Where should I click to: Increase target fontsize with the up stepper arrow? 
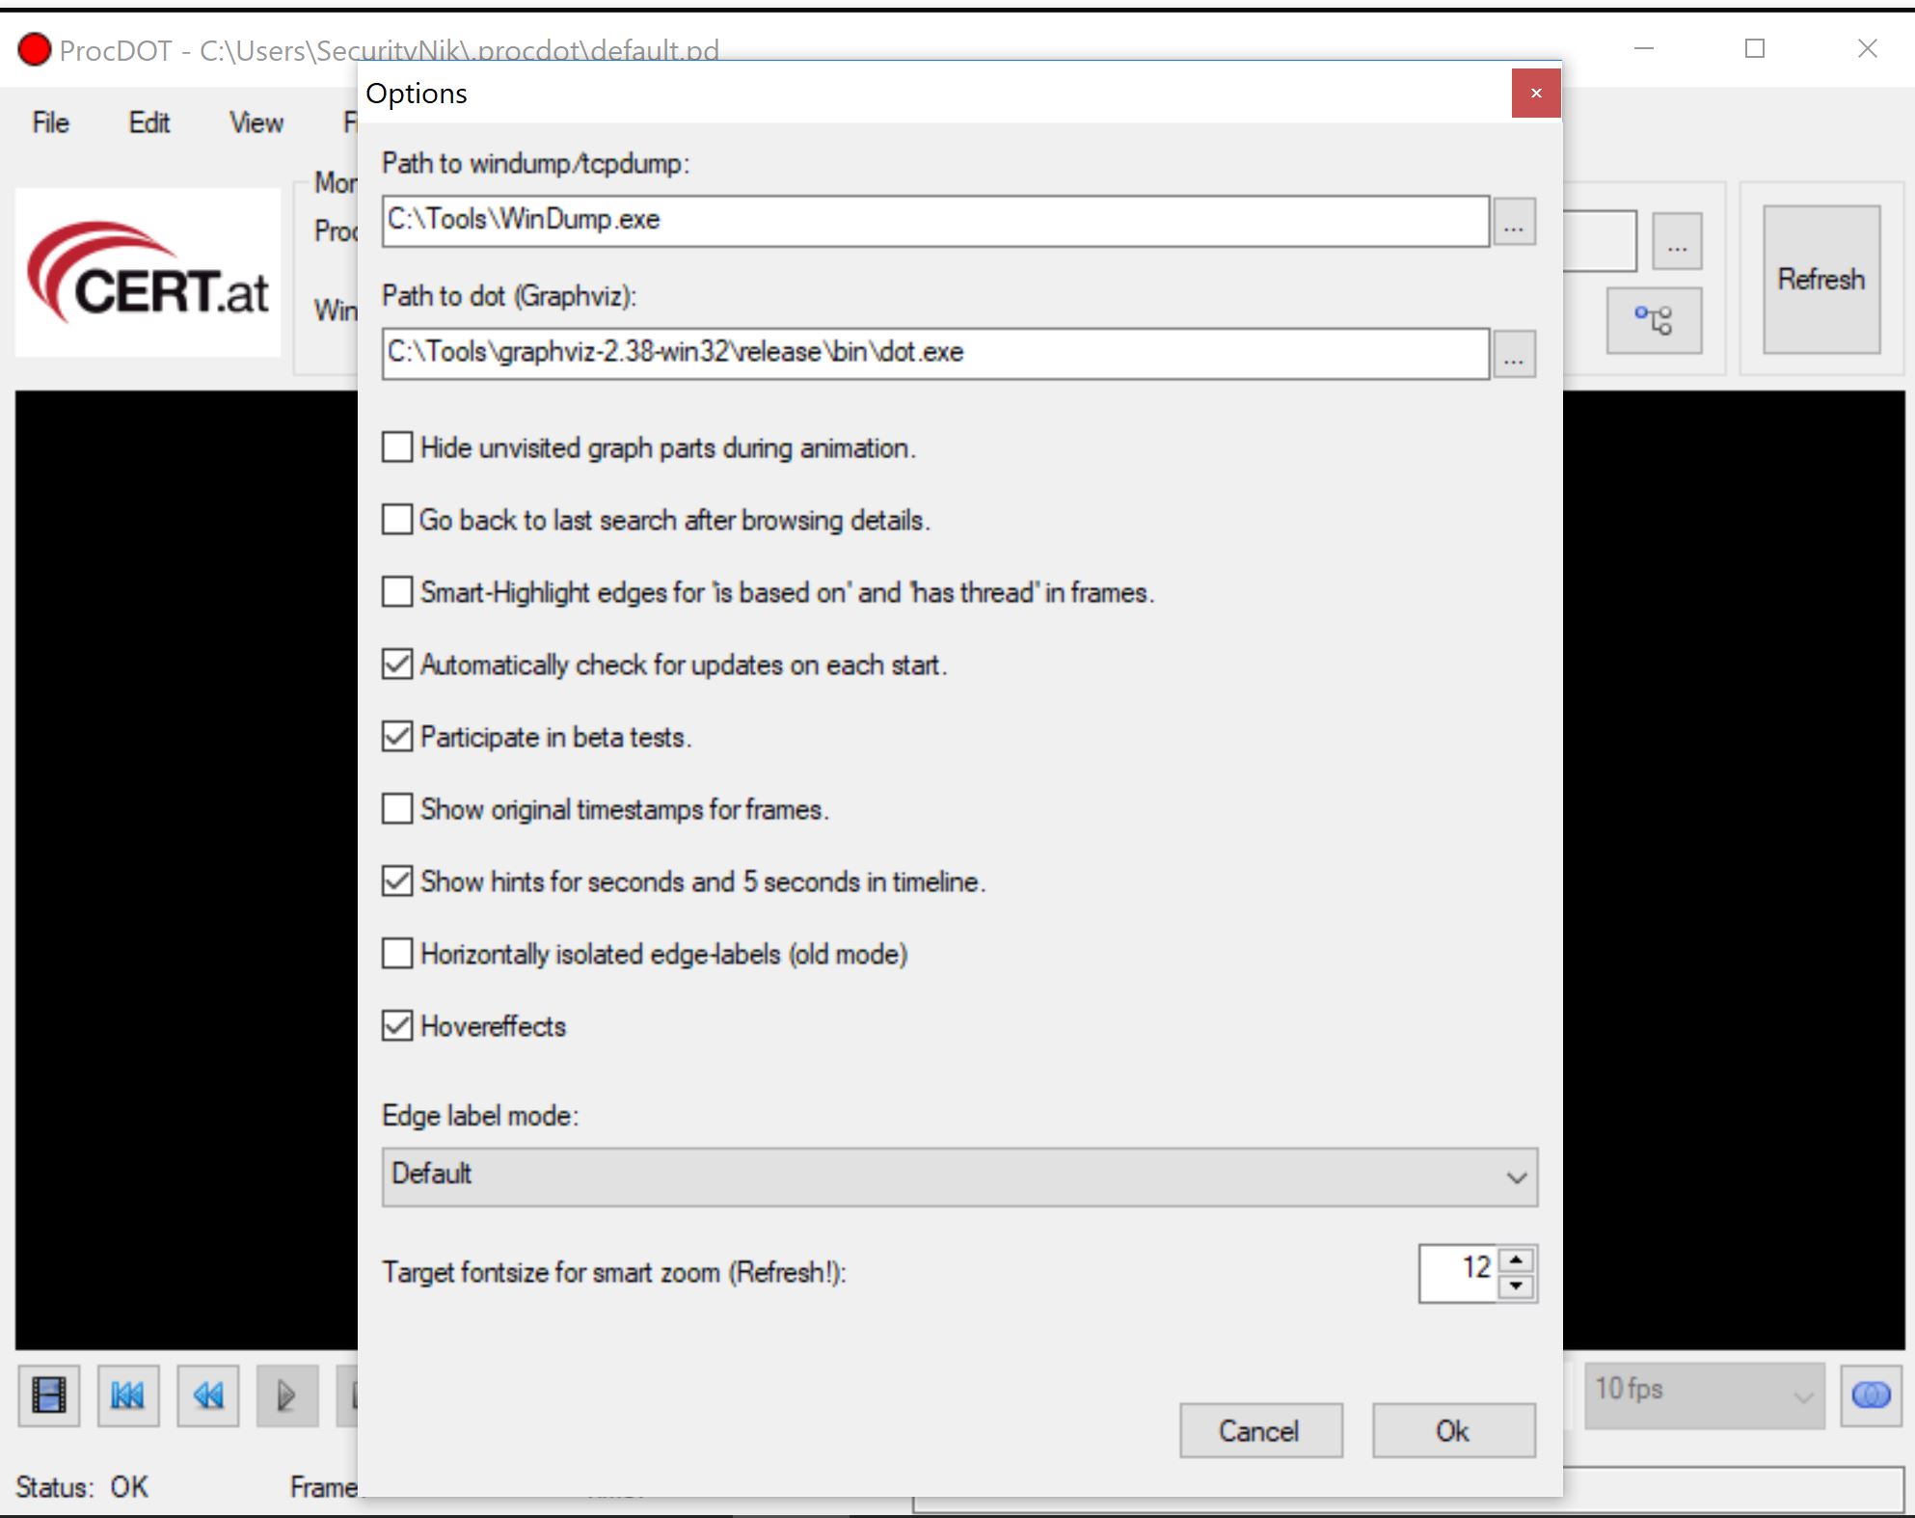[x=1516, y=1260]
